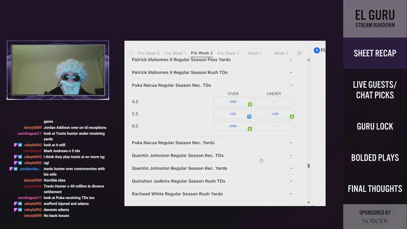Screen dimensions: 407x229
Task: Click the empty under cell for 9.5
Action: (274, 126)
